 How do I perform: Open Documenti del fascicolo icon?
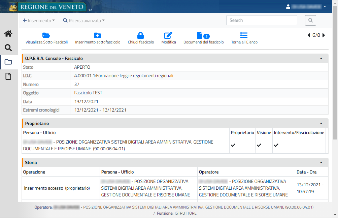tap(203, 35)
